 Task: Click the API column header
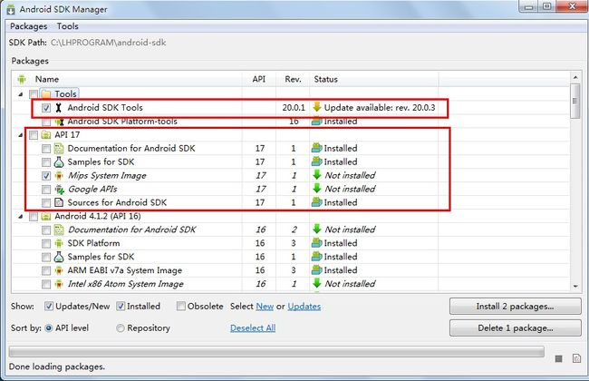tap(259, 79)
